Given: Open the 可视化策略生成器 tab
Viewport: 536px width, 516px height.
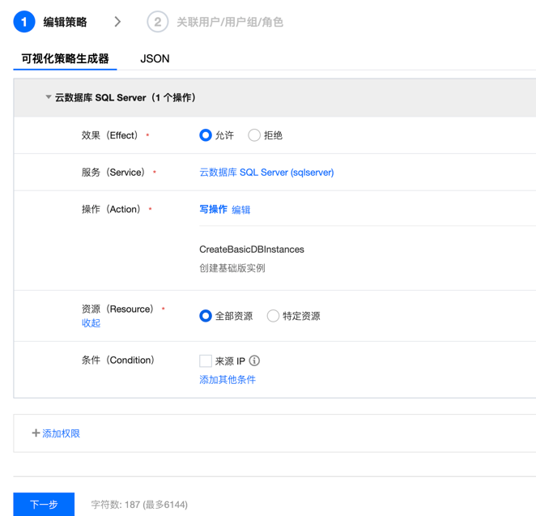Looking at the screenshot, I should pos(65,58).
